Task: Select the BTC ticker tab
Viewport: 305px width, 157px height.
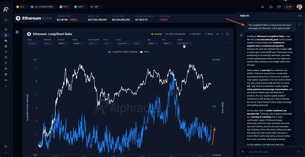Action: click(x=20, y=7)
